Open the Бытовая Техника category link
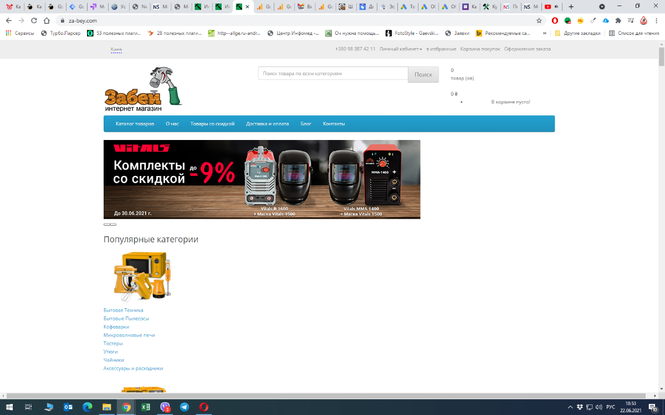Image resolution: width=665 pixels, height=415 pixels. [x=123, y=310]
